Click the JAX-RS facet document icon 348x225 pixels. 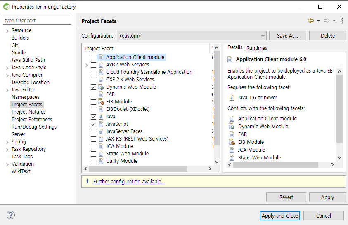(101, 139)
